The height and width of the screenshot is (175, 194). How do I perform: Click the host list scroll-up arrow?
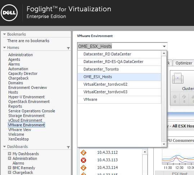pos(145,152)
